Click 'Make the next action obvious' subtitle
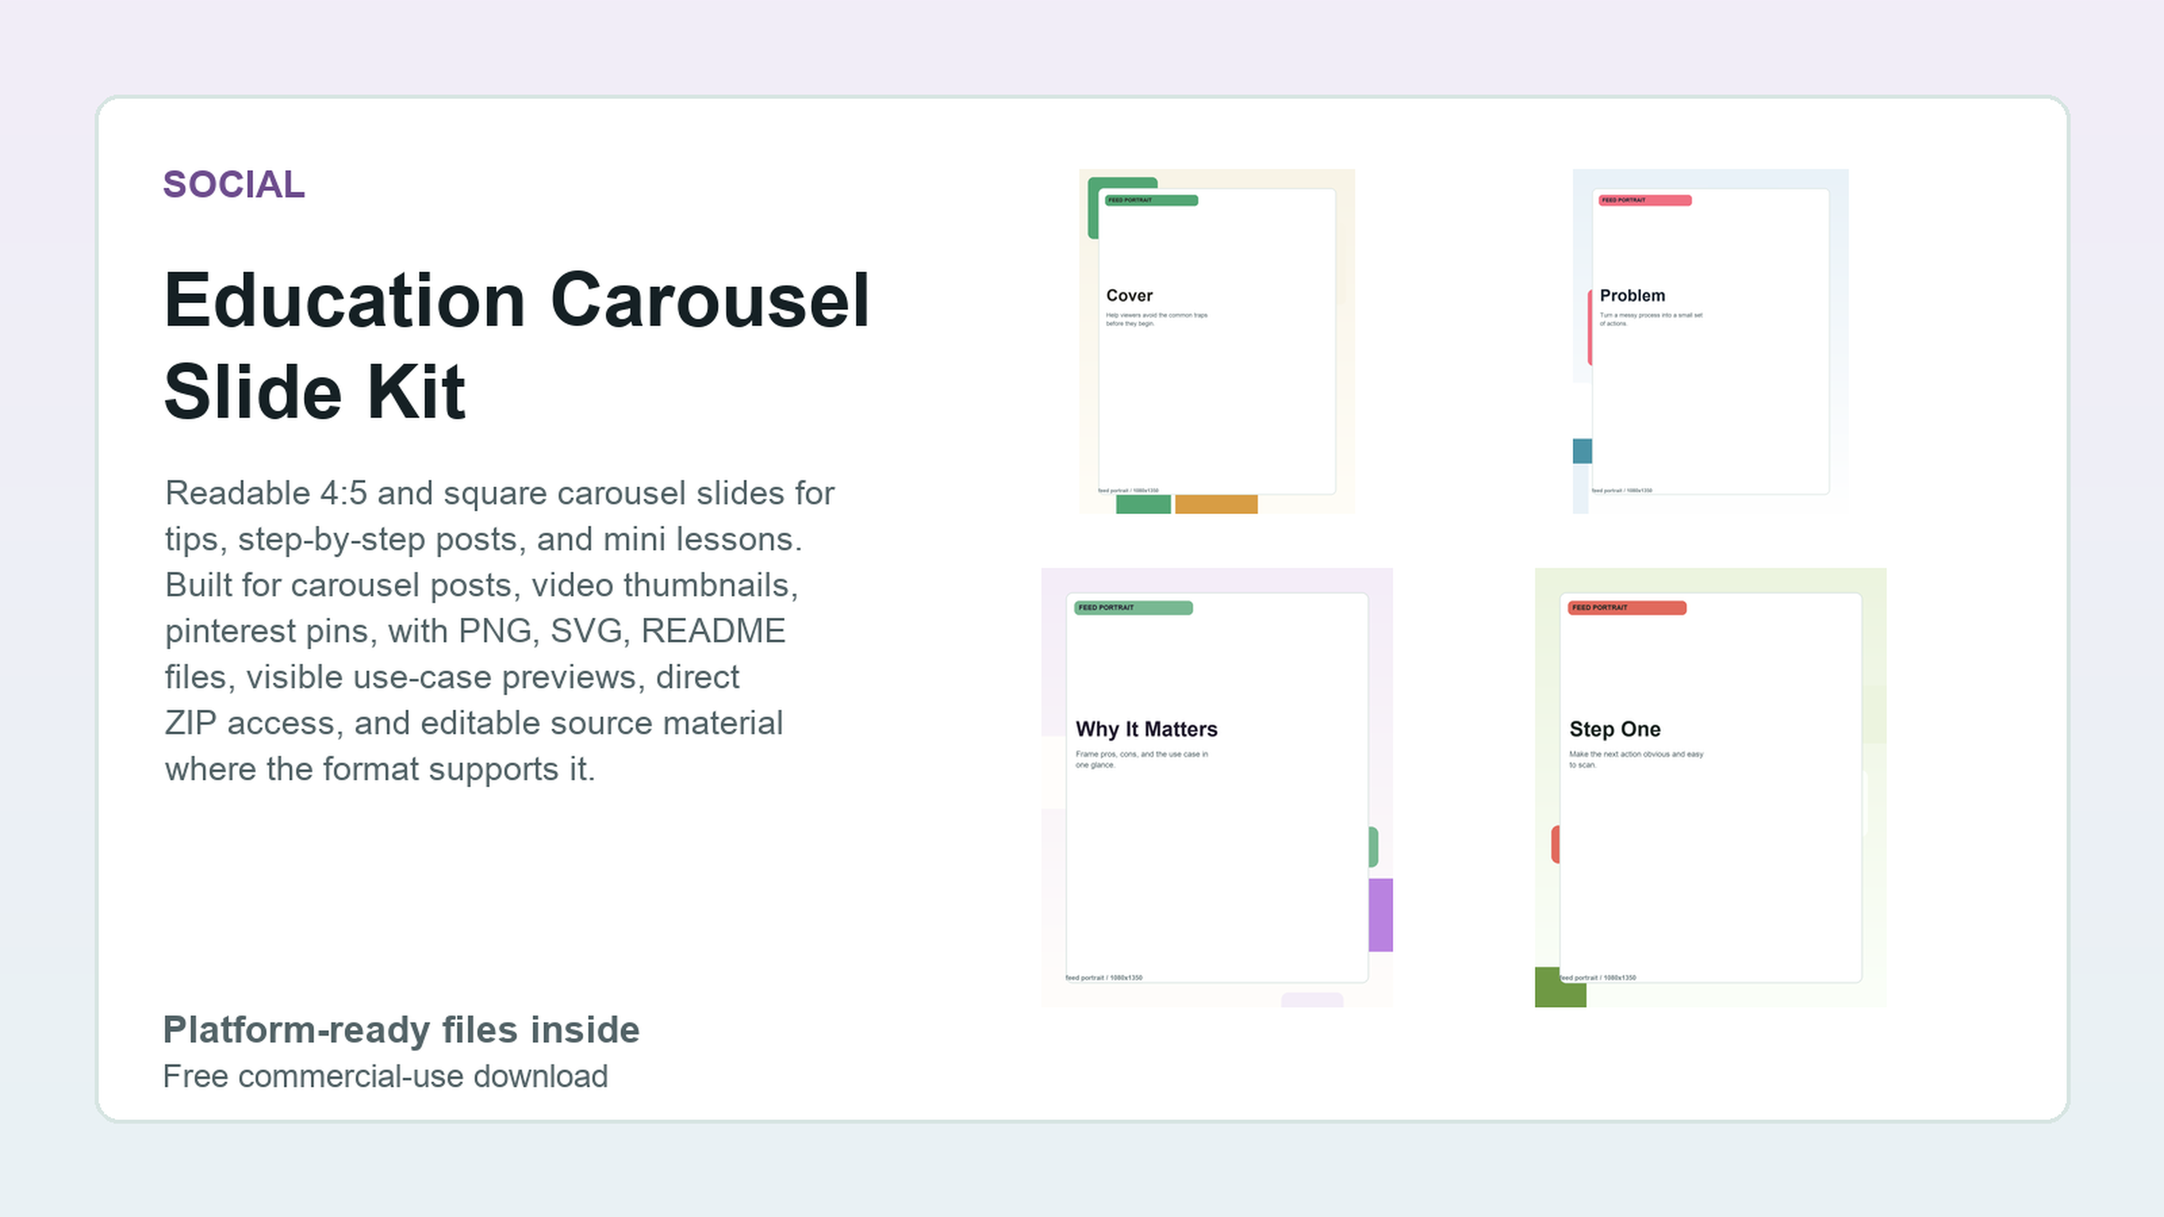This screenshot has width=2164, height=1217. 1637,759
